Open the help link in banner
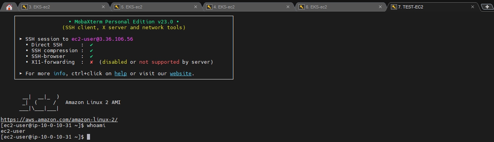 pyautogui.click(x=120, y=73)
